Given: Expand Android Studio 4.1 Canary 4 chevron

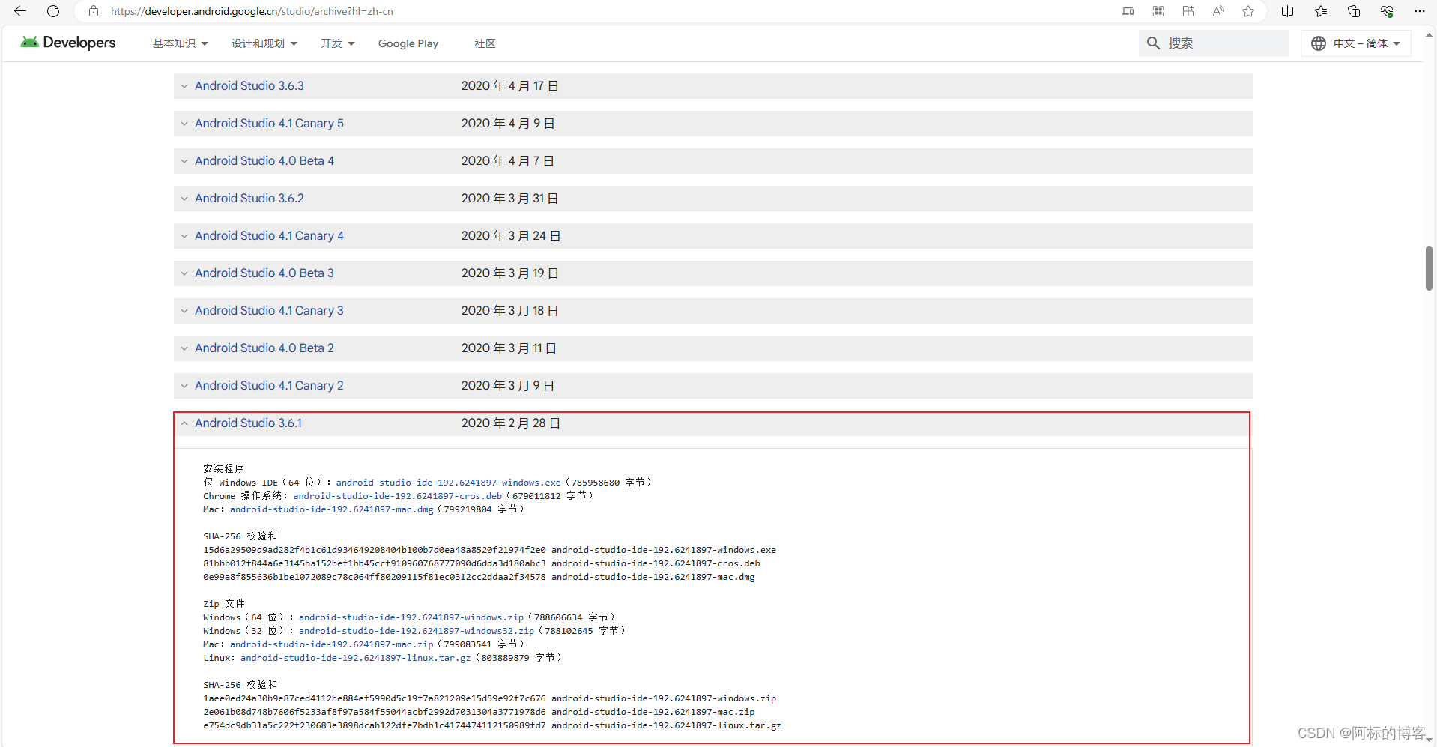Looking at the screenshot, I should pyautogui.click(x=184, y=236).
